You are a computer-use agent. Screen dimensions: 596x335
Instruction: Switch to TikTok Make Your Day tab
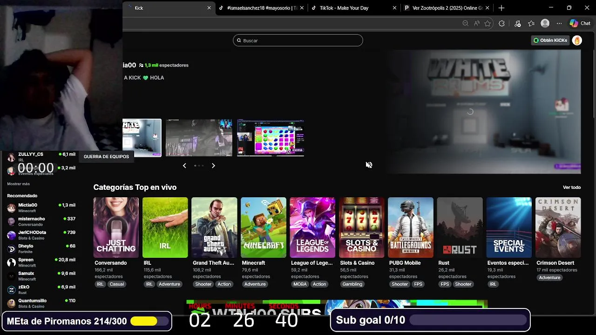[354, 8]
